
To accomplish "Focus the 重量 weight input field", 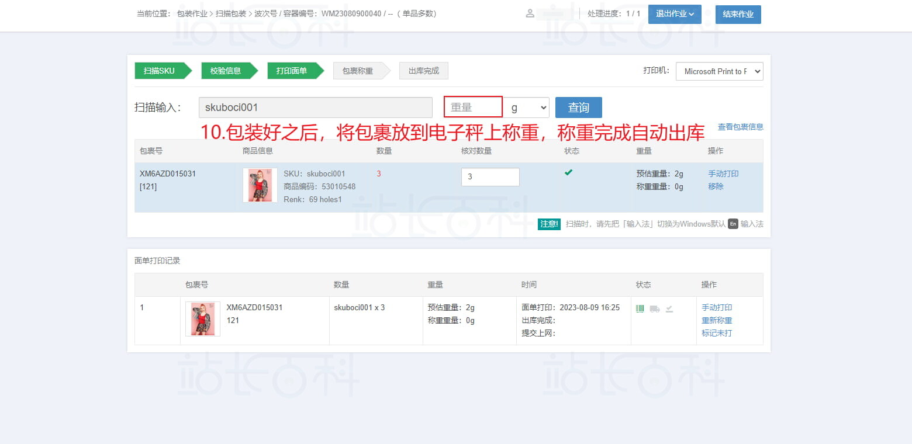I will tap(473, 107).
